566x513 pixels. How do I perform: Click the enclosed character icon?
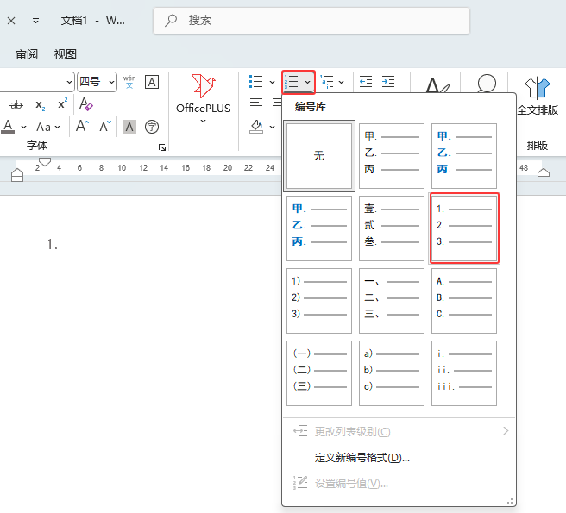coord(152,127)
